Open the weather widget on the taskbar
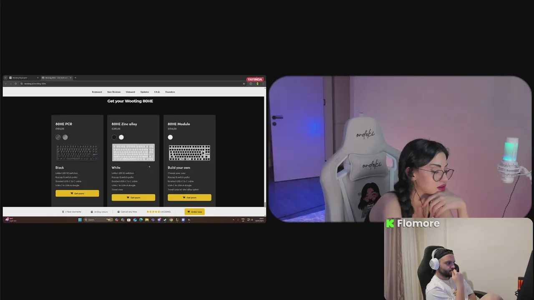 point(10,220)
